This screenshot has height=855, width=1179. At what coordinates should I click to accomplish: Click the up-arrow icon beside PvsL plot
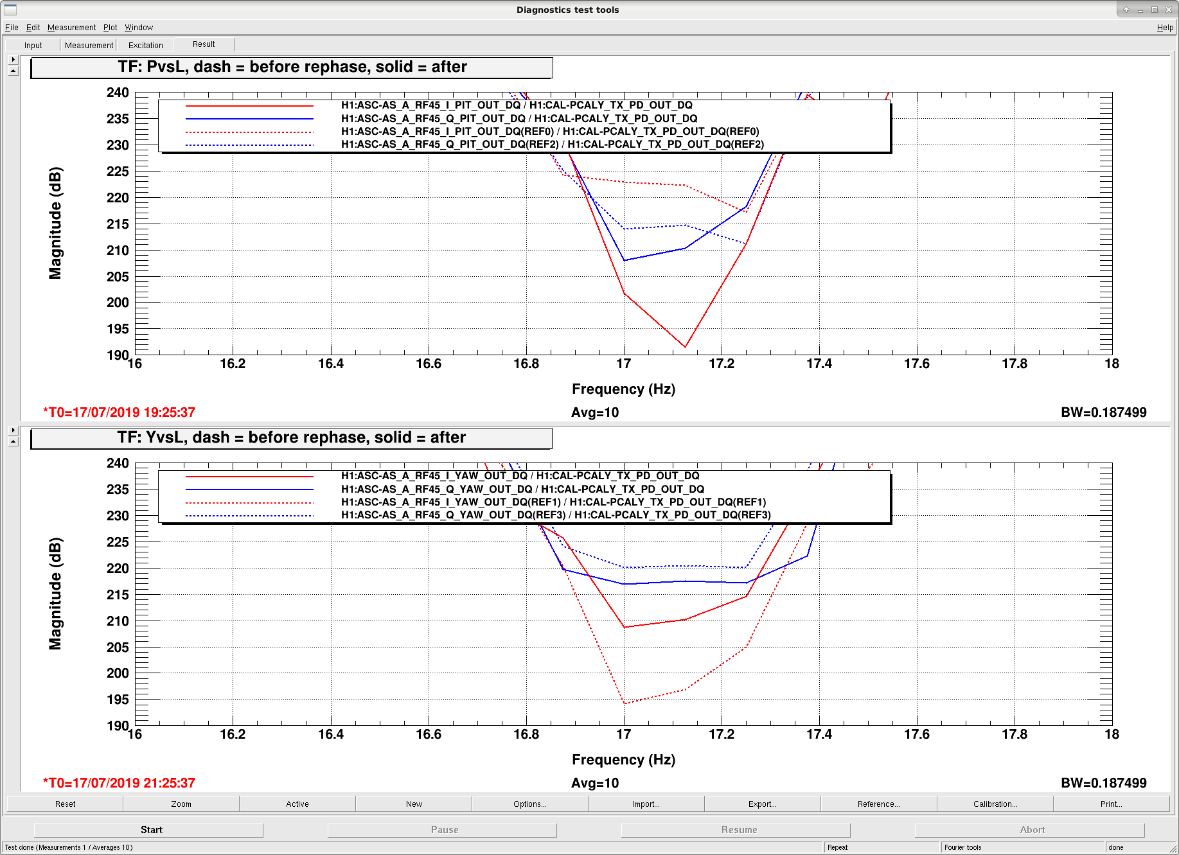[x=13, y=71]
